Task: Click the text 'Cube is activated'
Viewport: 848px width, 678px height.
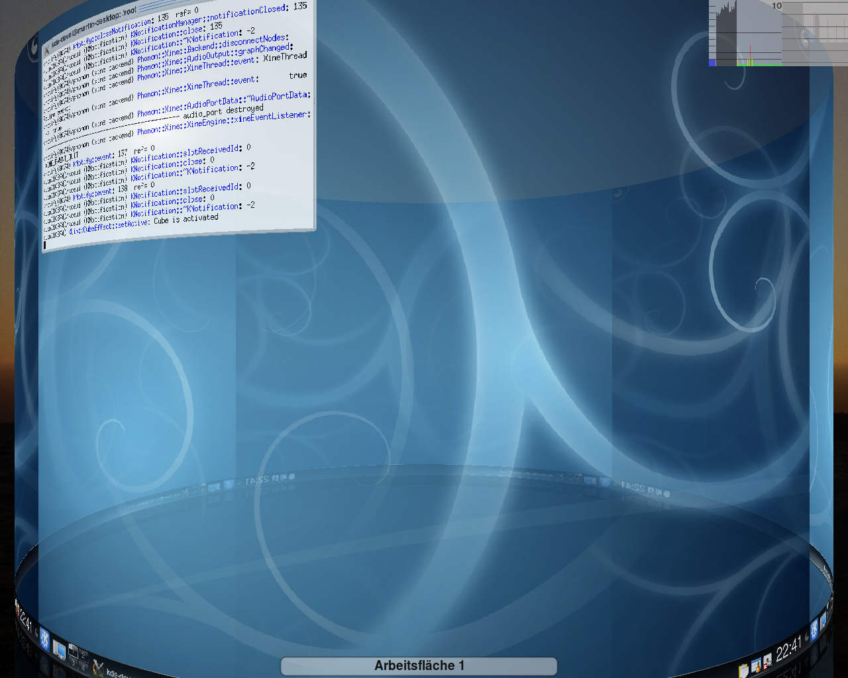Action: pos(186,219)
